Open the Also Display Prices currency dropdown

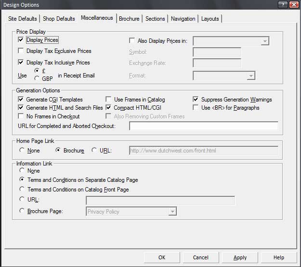pos(264,41)
